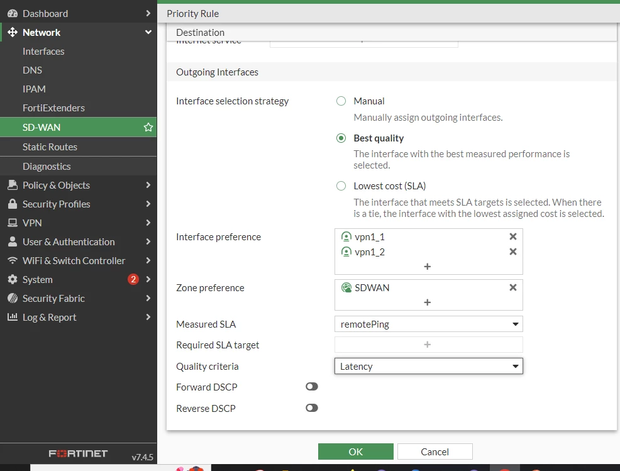Click the Dashboard gauge icon
The width and height of the screenshot is (620, 471).
[13, 13]
